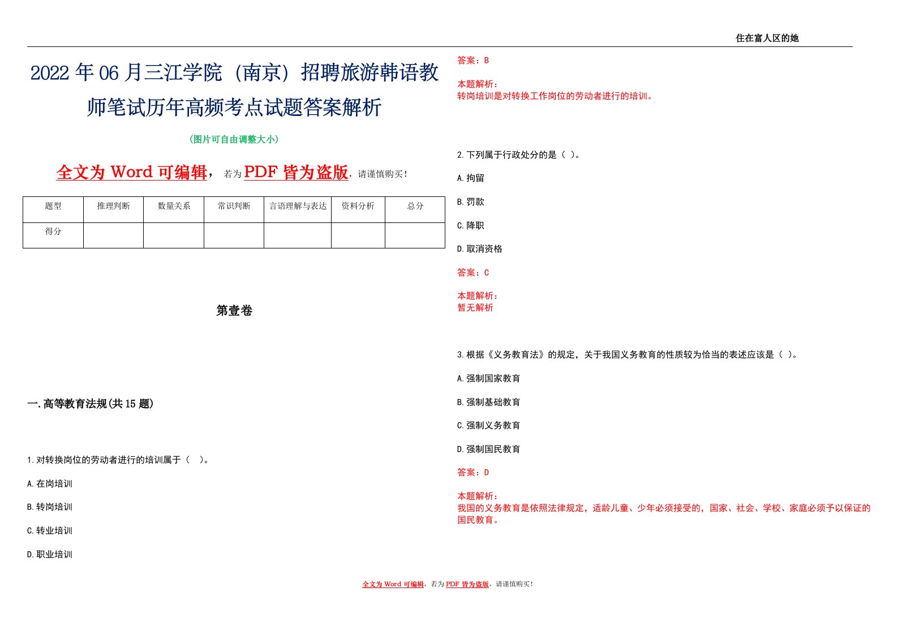Select option C.强制义务教育

(x=489, y=426)
